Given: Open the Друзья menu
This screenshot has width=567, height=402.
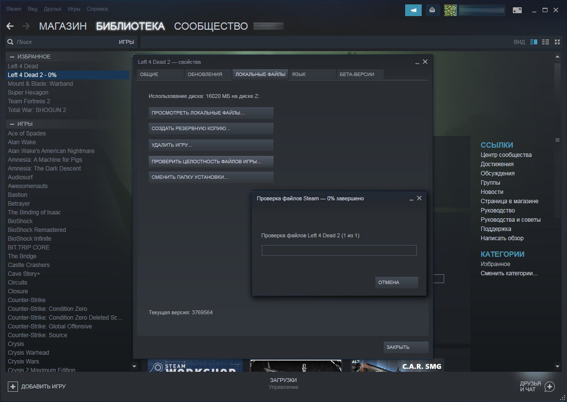Looking at the screenshot, I should click(x=53, y=9).
